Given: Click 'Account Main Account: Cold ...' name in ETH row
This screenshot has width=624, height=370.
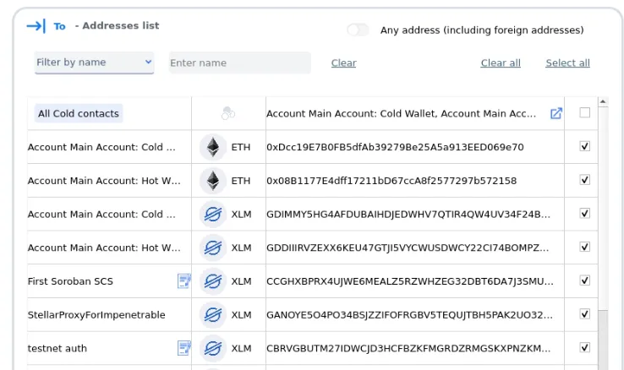Looking at the screenshot, I should [x=101, y=147].
